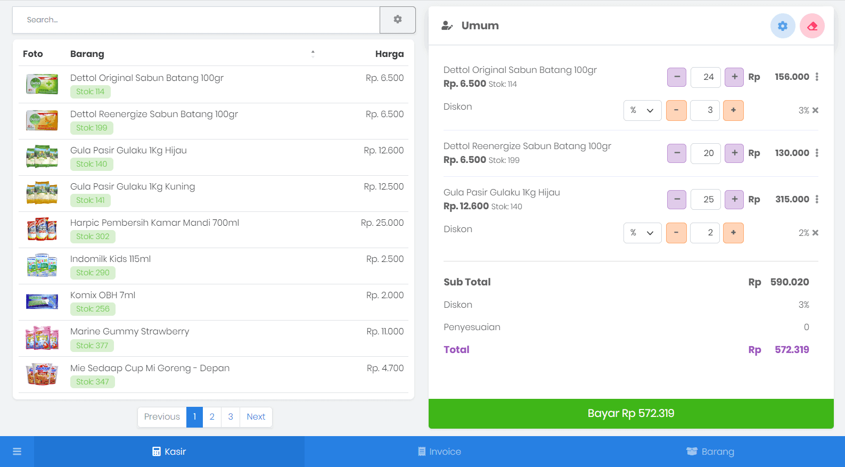Edit quantity field showing 25

705,200
